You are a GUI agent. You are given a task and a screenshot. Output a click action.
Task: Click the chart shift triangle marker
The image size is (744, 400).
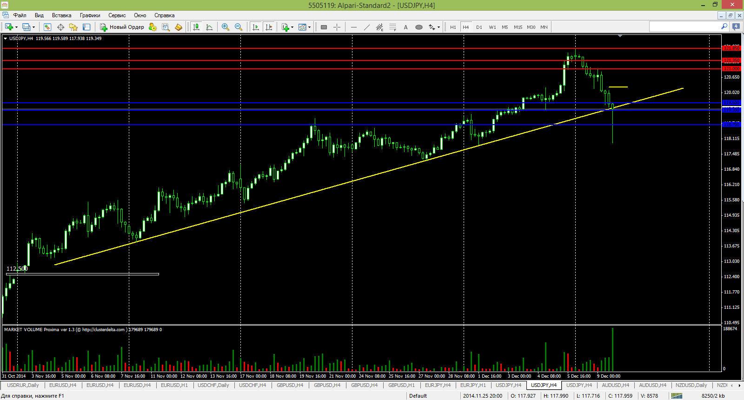pos(620,36)
